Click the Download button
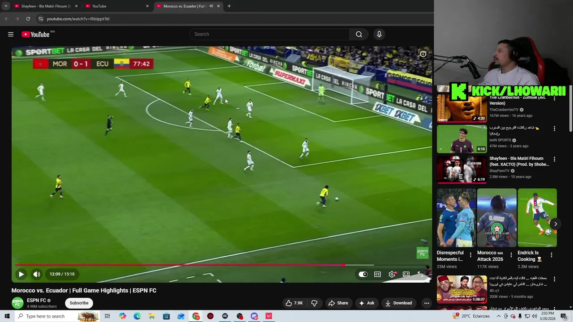 [x=398, y=303]
